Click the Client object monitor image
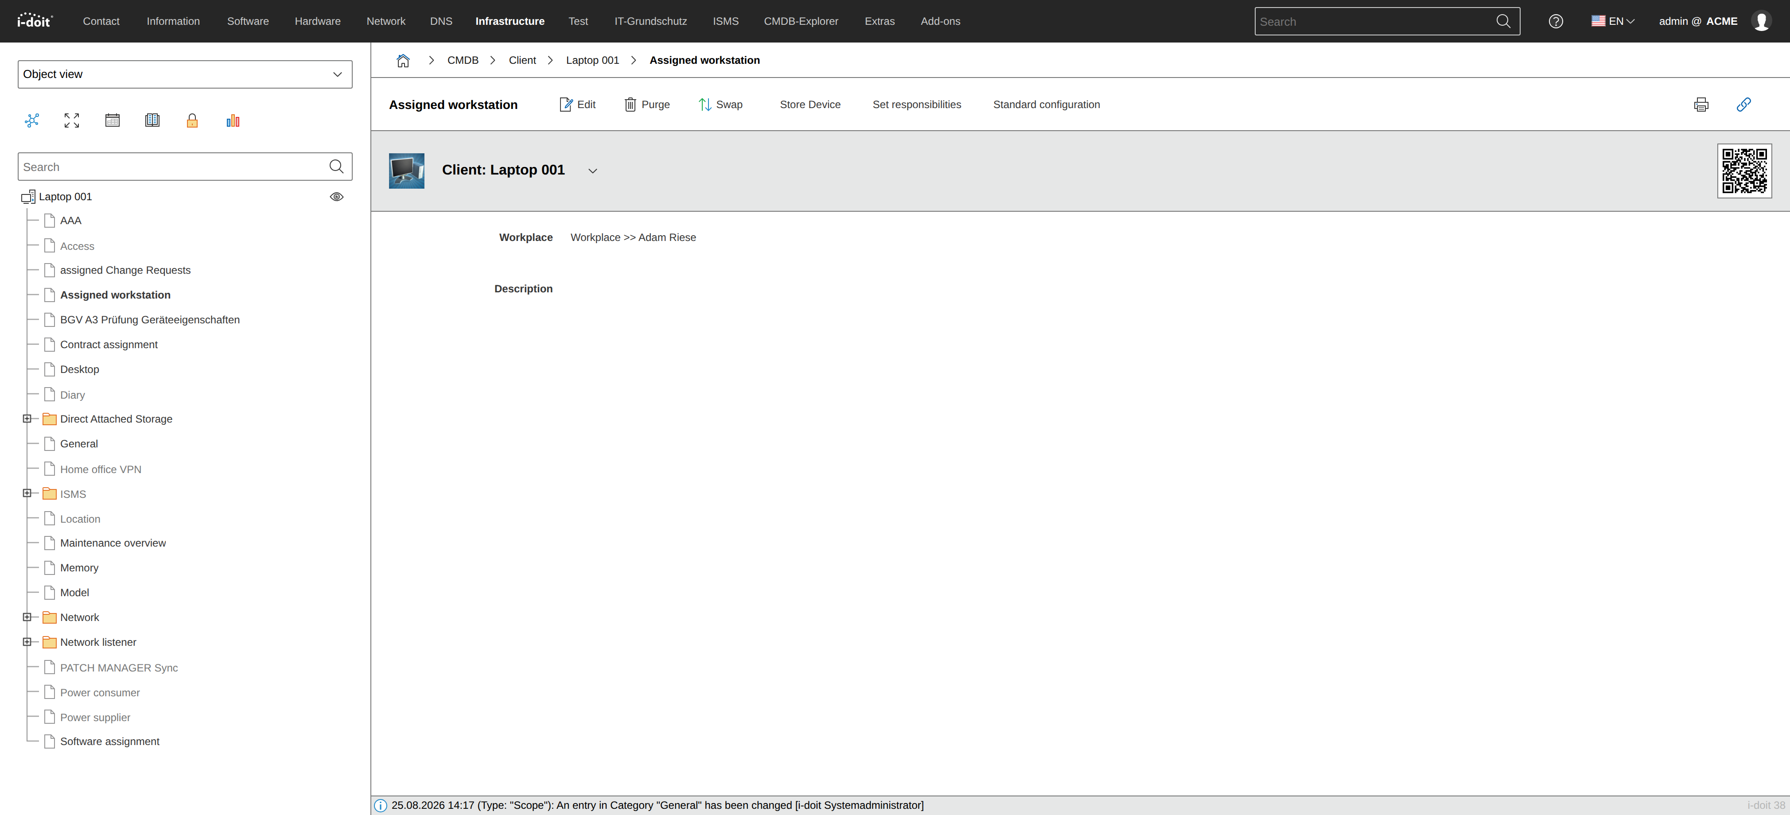Image resolution: width=1790 pixels, height=815 pixels. pos(406,171)
